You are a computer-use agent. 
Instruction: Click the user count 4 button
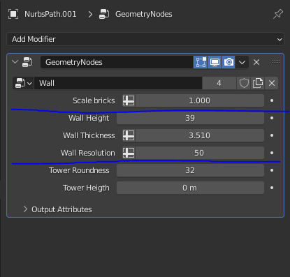(x=219, y=83)
